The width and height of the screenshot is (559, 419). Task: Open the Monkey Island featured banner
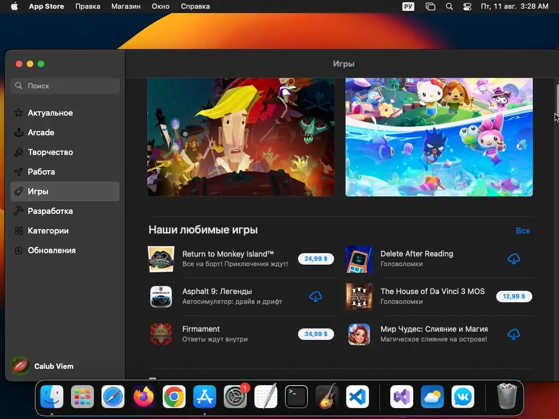pos(241,137)
